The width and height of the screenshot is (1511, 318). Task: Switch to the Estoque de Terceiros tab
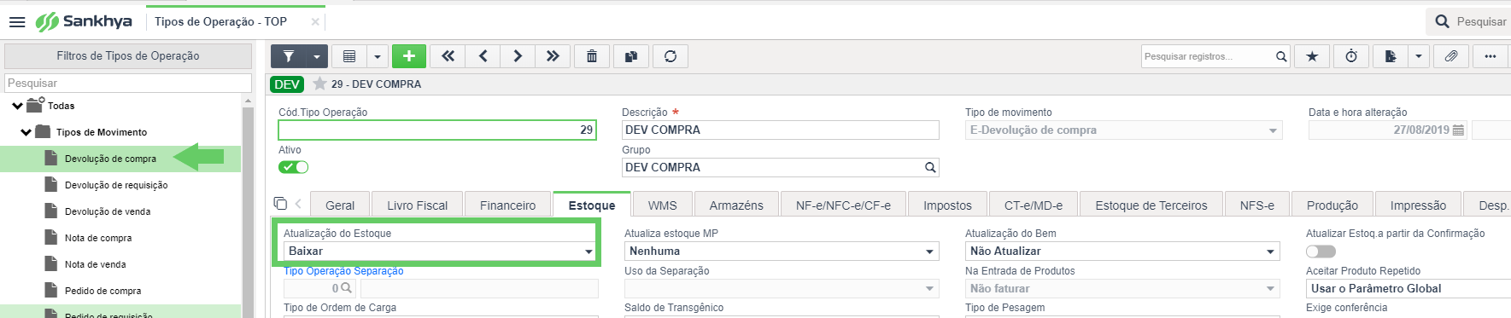(1151, 205)
